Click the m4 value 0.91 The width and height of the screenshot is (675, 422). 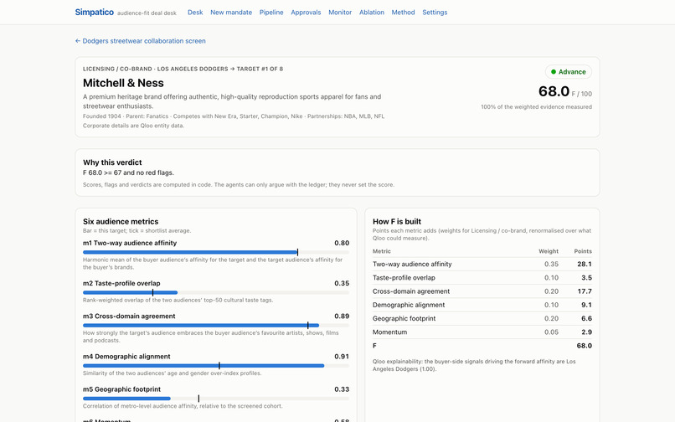coord(342,357)
